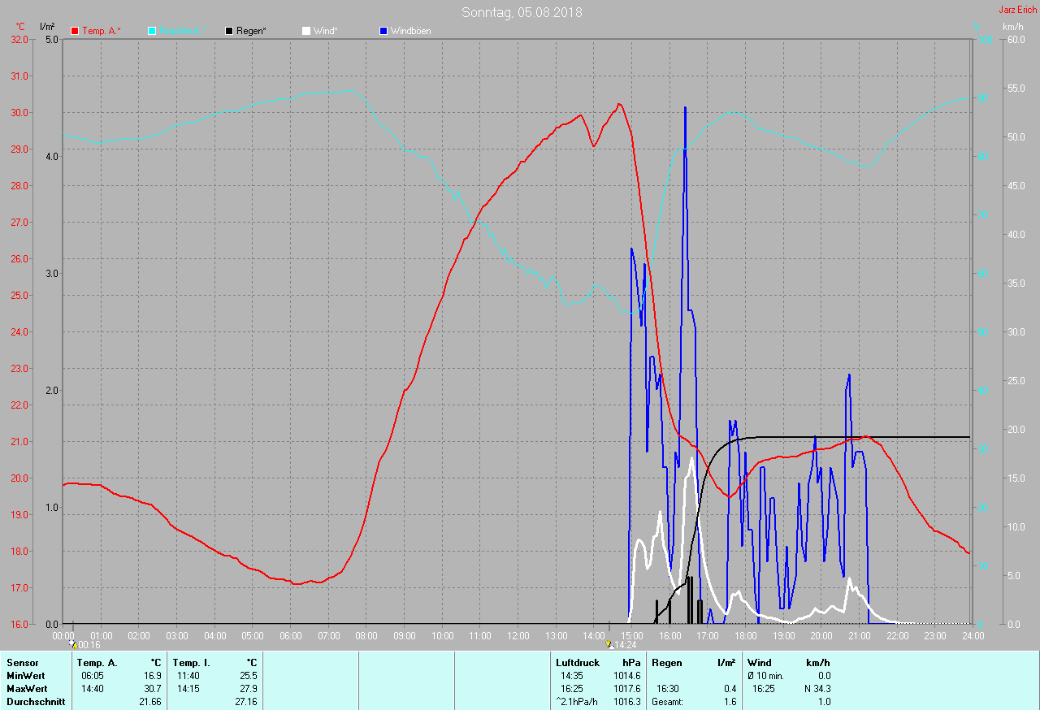The height and width of the screenshot is (710, 1040).
Task: Click the 'Temp. I.' column header in table
Action: pos(192,663)
